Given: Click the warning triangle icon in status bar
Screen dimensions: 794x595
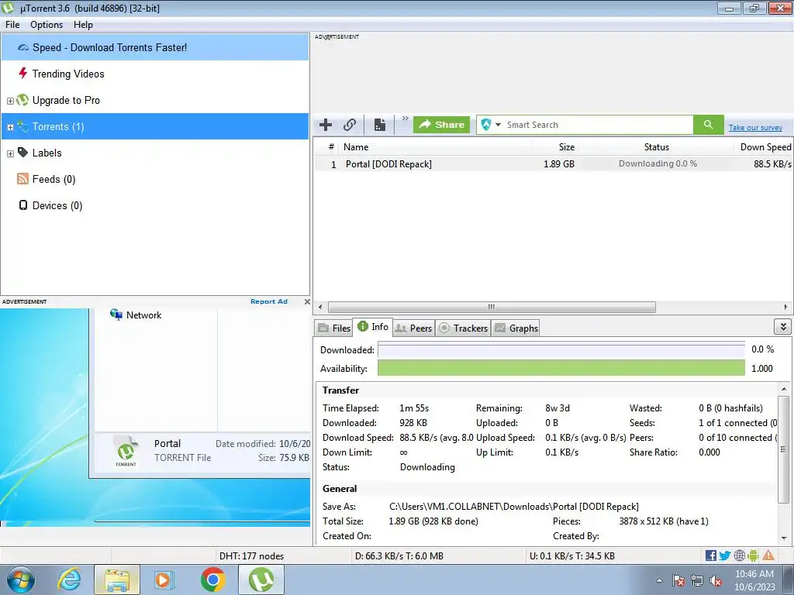Looking at the screenshot, I should pyautogui.click(x=768, y=555).
